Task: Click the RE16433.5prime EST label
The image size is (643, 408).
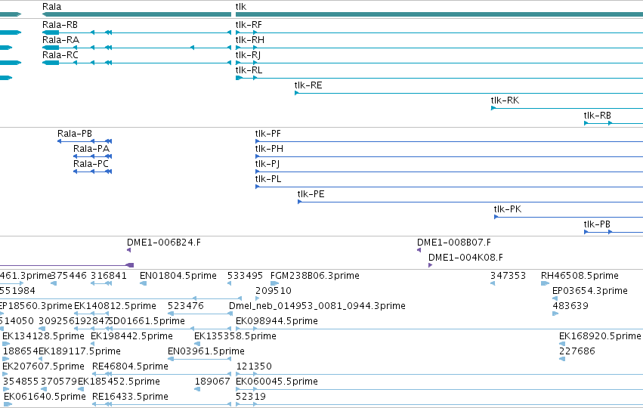Action: (131, 397)
